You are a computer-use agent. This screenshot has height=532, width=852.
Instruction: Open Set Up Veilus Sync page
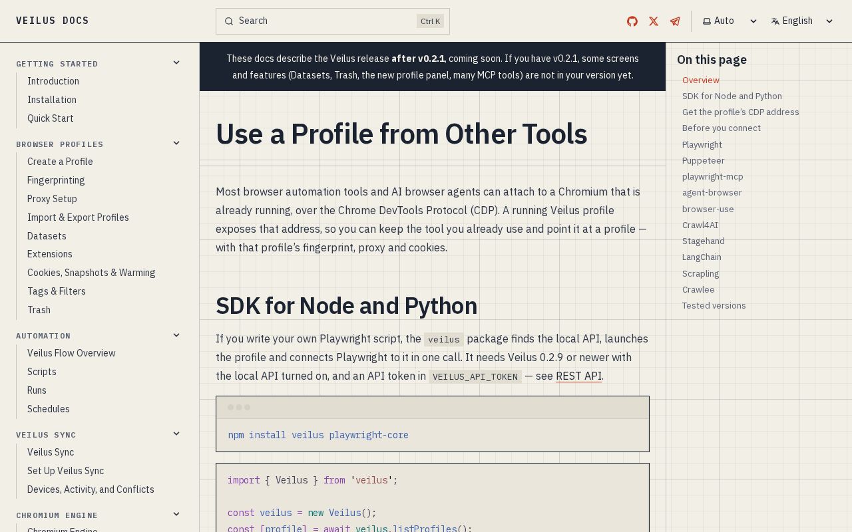65,471
